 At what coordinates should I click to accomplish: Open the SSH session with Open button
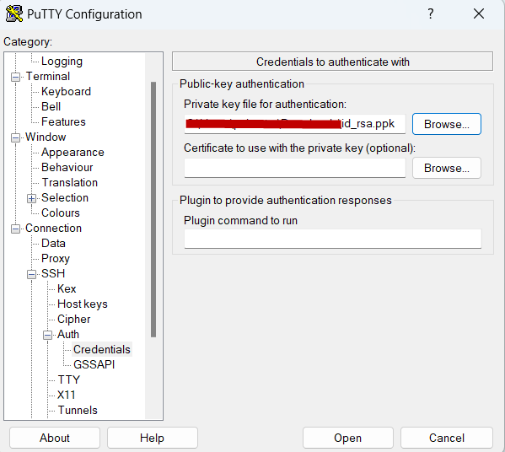click(348, 438)
